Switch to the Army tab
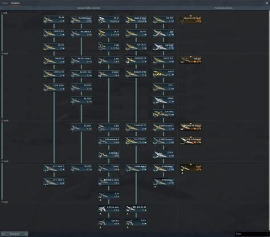This screenshot has width=270, height=237. point(5,3)
